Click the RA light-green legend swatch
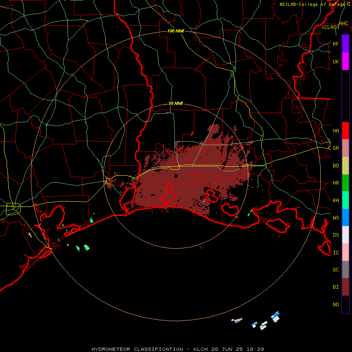 pos(345,200)
